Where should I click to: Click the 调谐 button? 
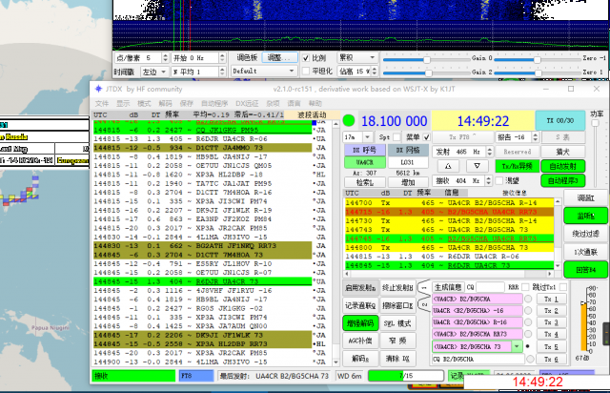coord(585,197)
